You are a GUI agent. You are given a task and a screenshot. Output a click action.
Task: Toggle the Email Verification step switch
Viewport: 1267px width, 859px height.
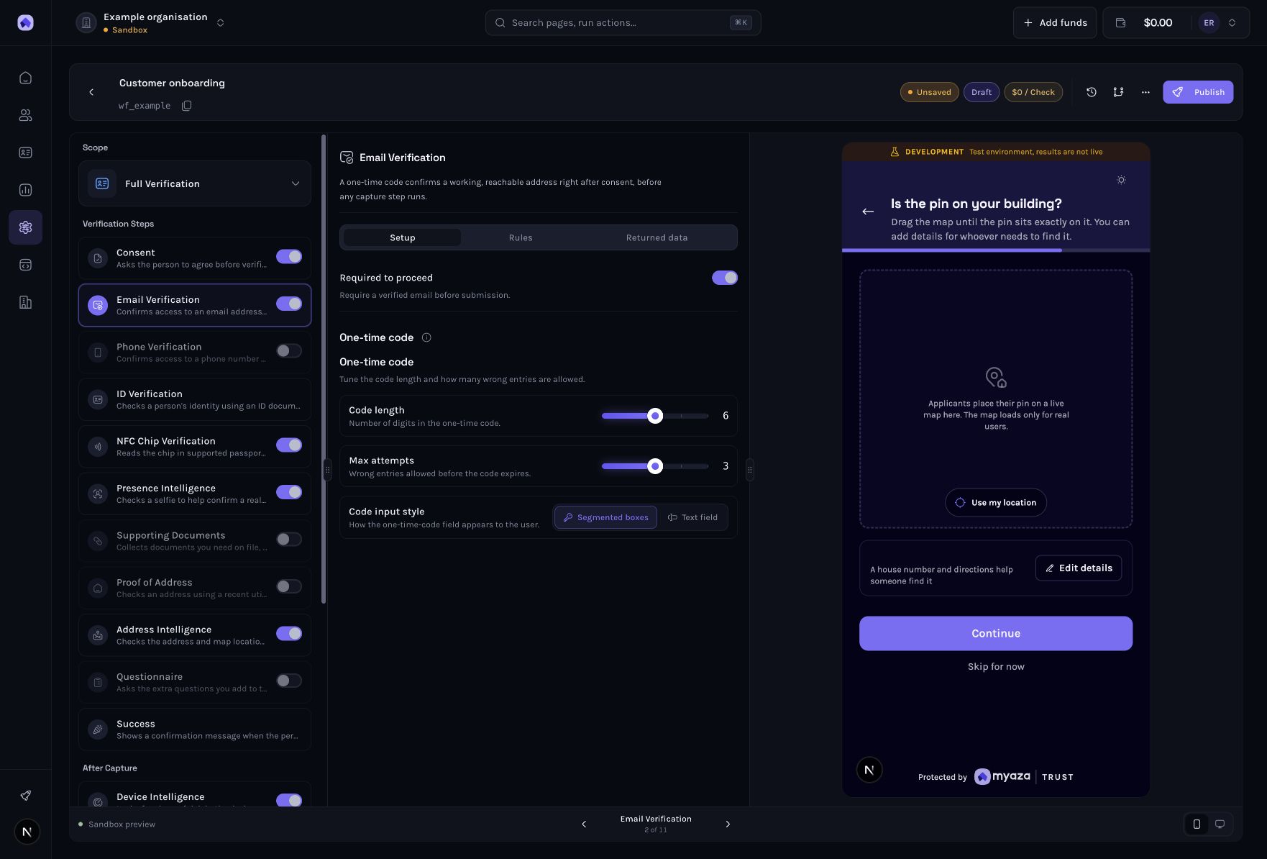click(x=289, y=304)
